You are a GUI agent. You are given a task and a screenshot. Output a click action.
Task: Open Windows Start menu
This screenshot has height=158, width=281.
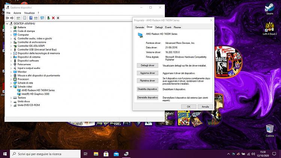[5, 154]
